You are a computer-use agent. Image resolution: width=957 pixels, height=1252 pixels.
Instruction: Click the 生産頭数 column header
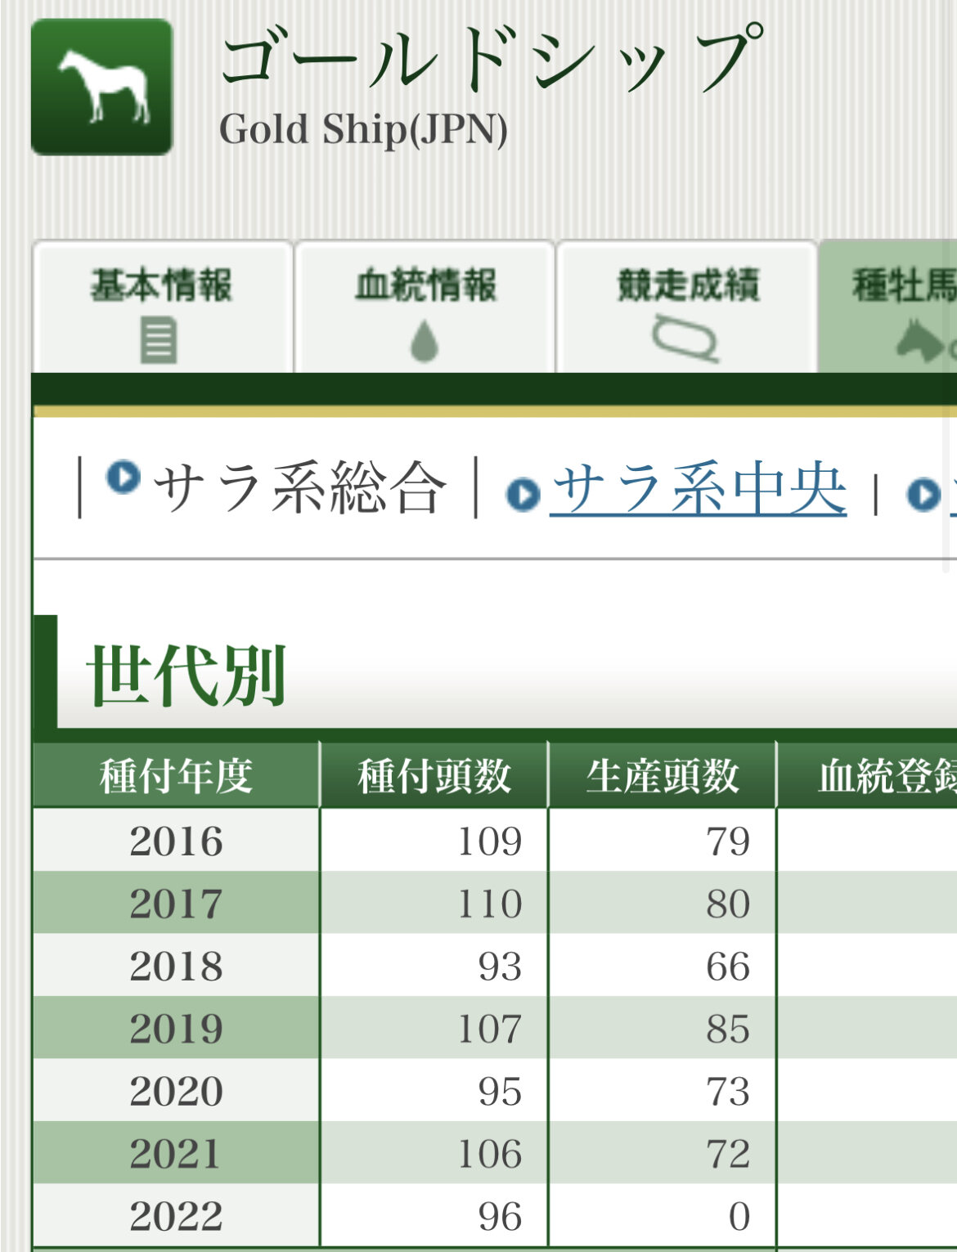[x=662, y=775]
